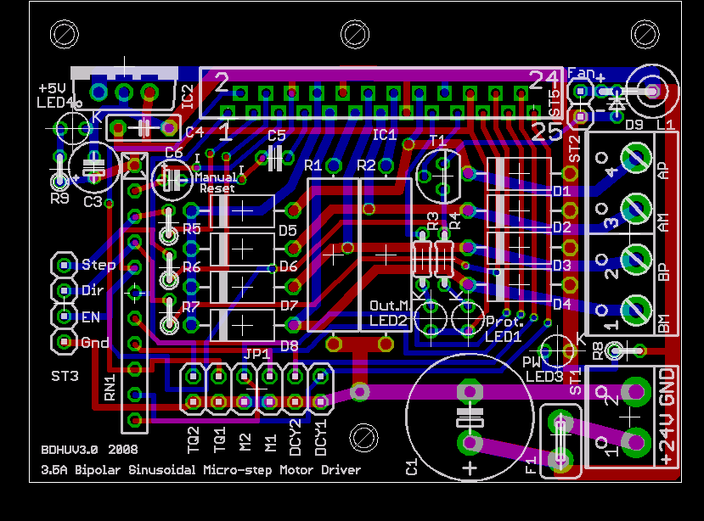Select the Gnd pad on ST3
This screenshot has height=521, width=704.
click(63, 341)
